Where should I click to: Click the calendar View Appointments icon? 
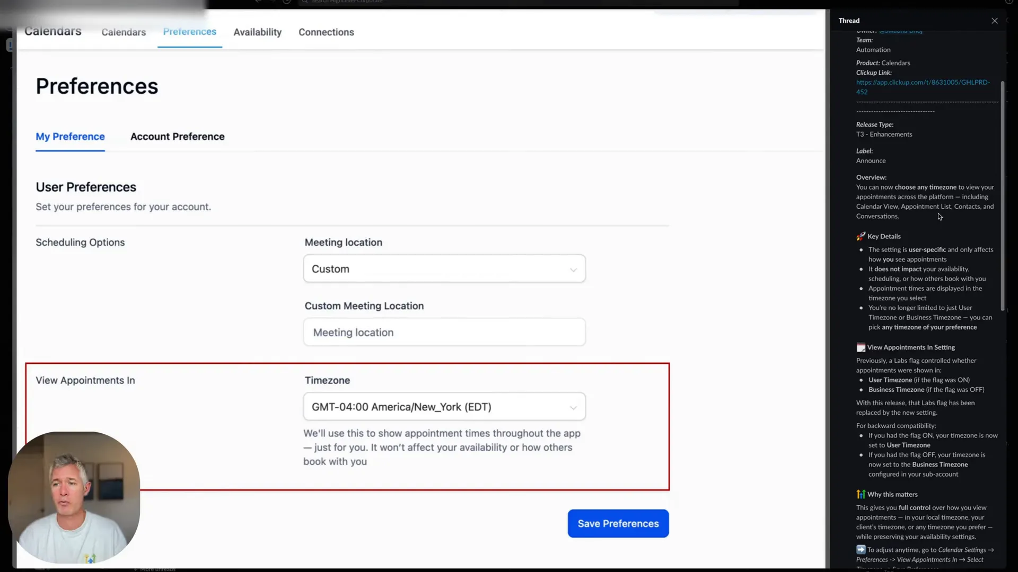[x=861, y=347]
